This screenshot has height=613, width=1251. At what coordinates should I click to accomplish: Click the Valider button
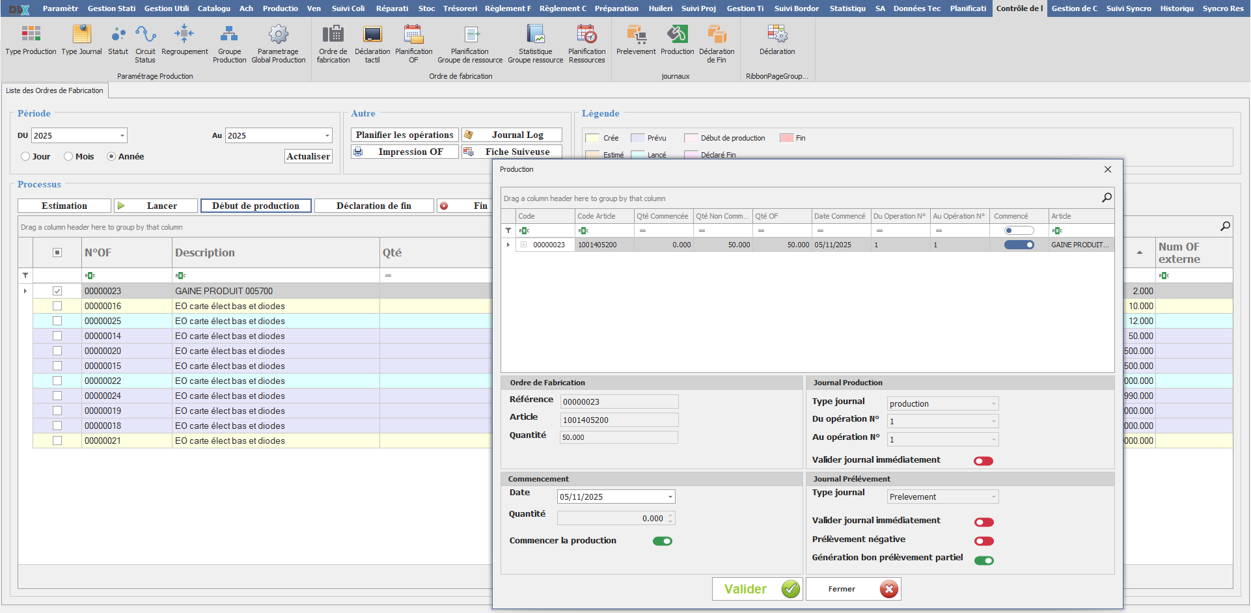[758, 590]
